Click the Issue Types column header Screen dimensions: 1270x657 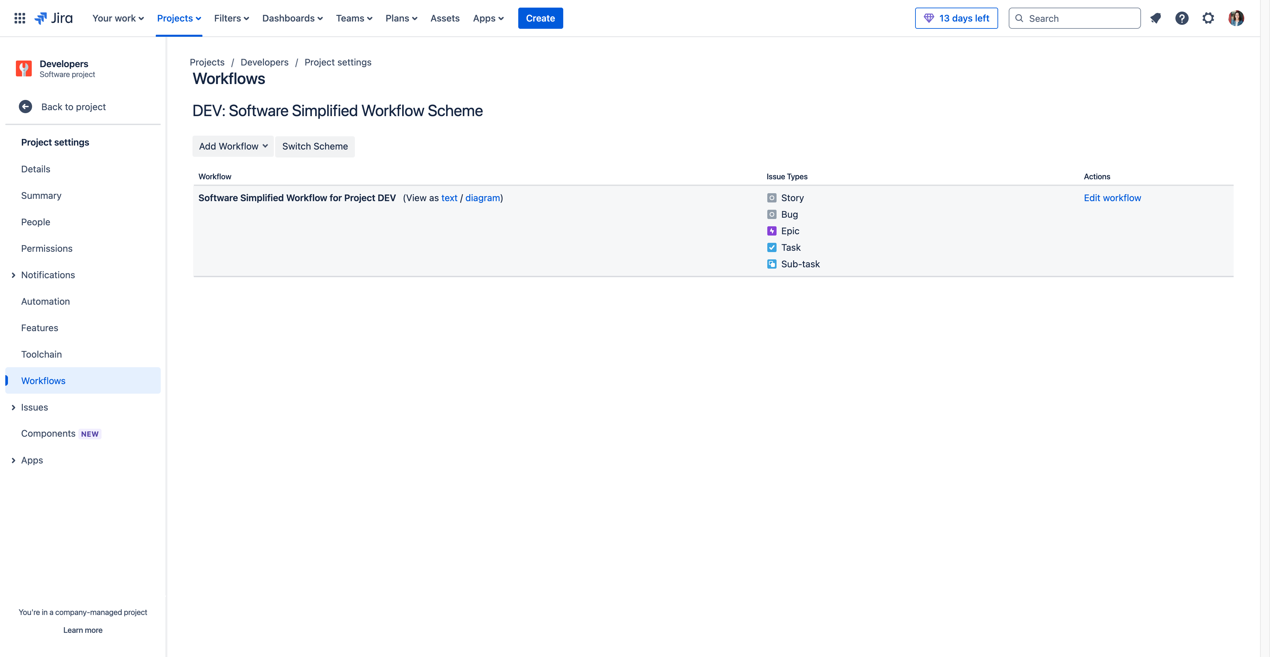click(x=787, y=177)
